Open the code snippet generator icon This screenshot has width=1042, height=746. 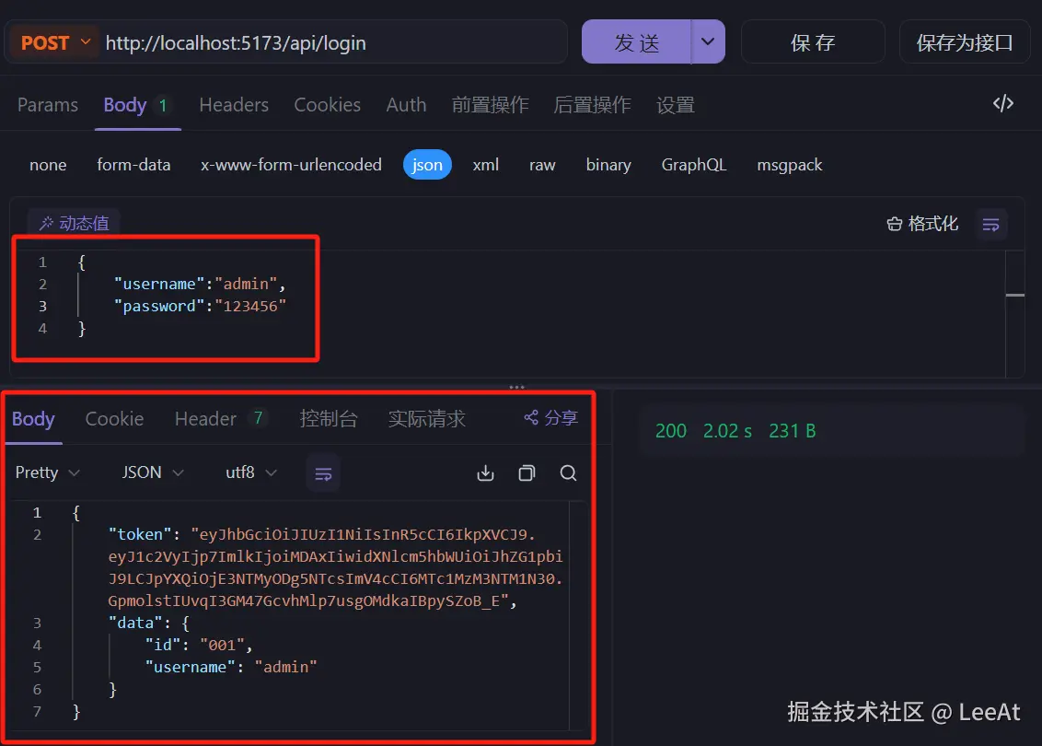[x=1002, y=104]
